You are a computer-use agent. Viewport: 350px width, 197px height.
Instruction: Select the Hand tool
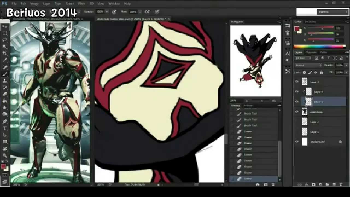pyautogui.click(x=5, y=149)
